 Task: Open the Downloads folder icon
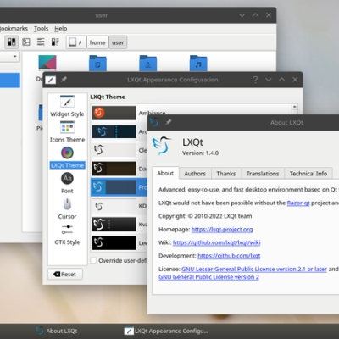coord(148,63)
